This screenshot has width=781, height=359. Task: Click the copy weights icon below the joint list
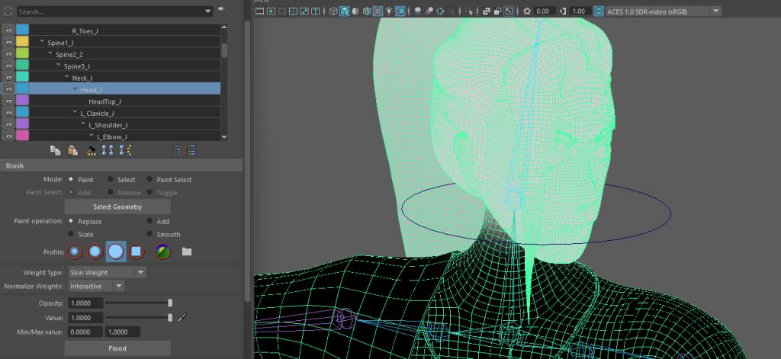[55, 150]
